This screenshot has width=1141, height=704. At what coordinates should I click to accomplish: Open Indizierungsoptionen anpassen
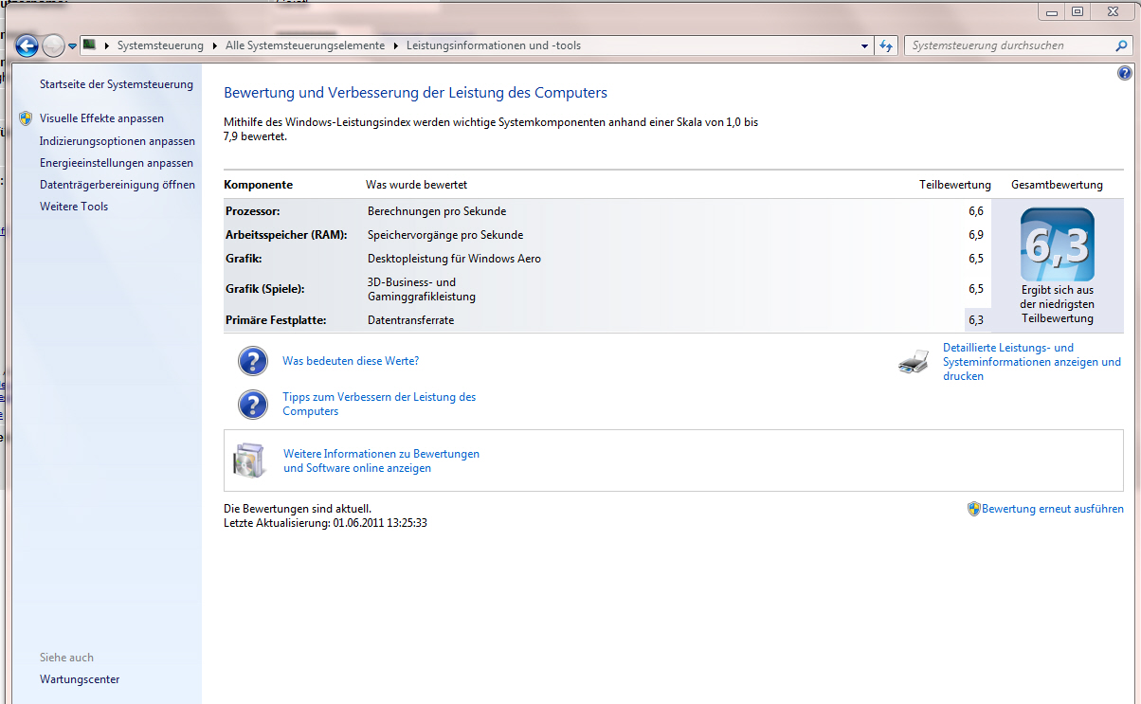tap(118, 141)
